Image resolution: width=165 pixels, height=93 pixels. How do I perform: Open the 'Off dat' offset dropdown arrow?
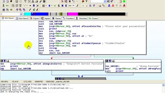click(x=46, y=6)
